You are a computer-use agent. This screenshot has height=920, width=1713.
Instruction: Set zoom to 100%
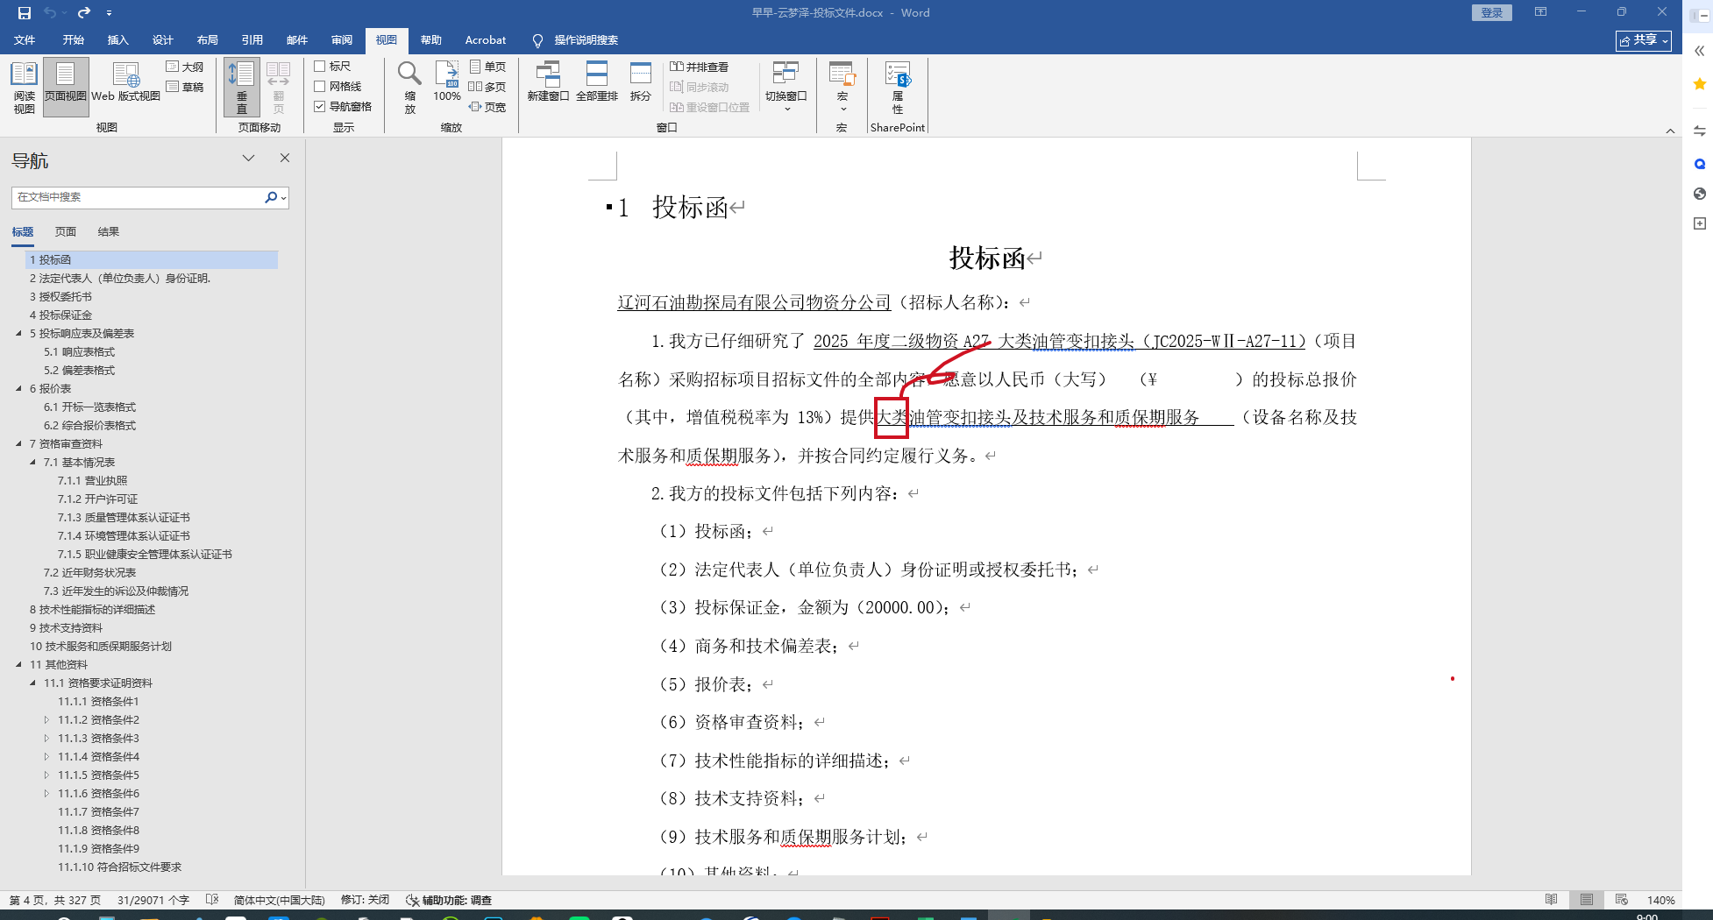(x=447, y=82)
